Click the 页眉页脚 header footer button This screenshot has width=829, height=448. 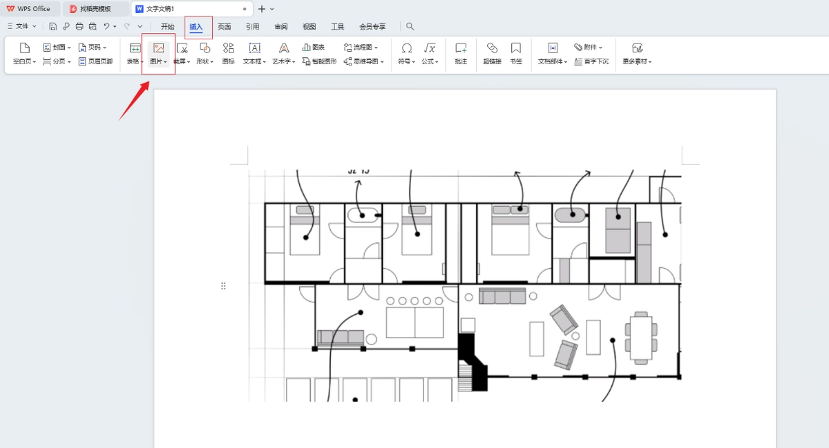pos(96,61)
